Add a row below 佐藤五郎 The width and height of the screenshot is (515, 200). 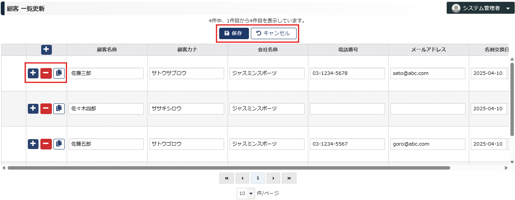(x=33, y=144)
